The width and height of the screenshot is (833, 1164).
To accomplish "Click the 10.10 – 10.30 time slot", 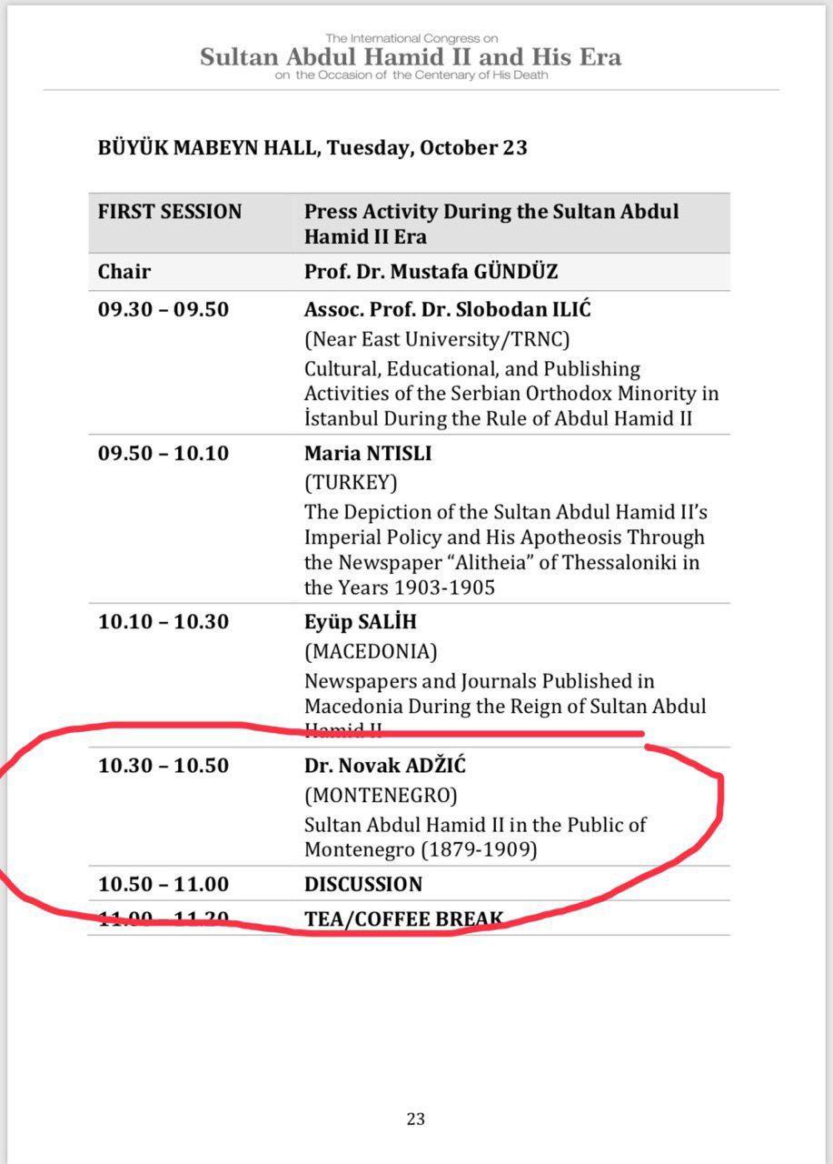I will (x=164, y=622).
